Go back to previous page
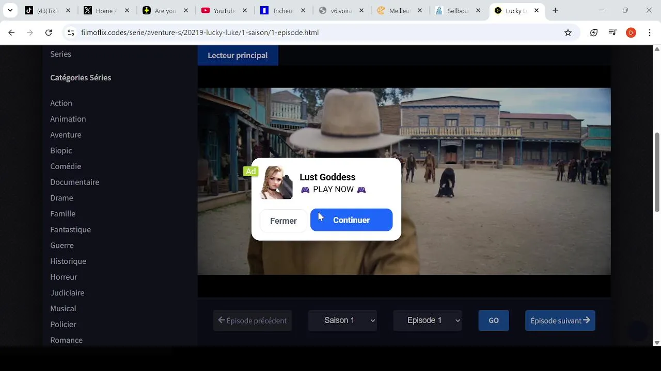The height and width of the screenshot is (371, 661). tap(11, 32)
